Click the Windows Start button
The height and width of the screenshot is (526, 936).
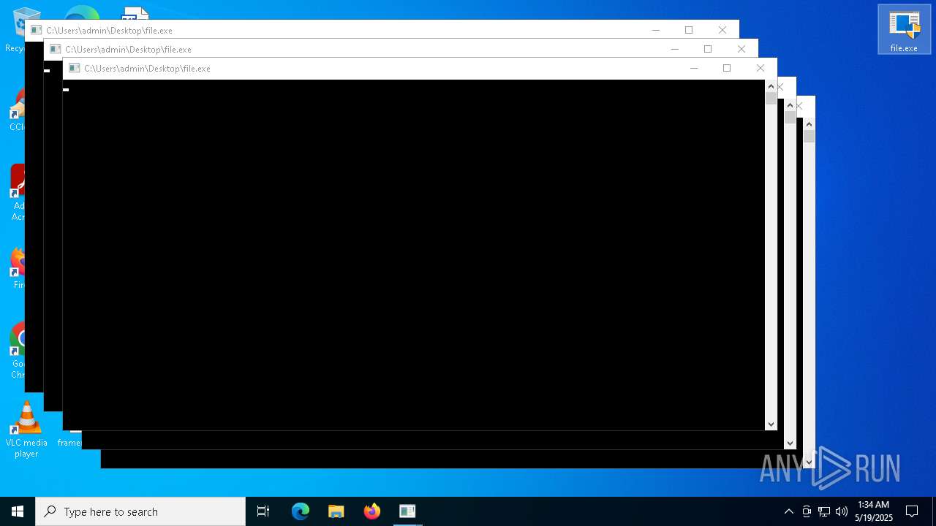pos(18,511)
